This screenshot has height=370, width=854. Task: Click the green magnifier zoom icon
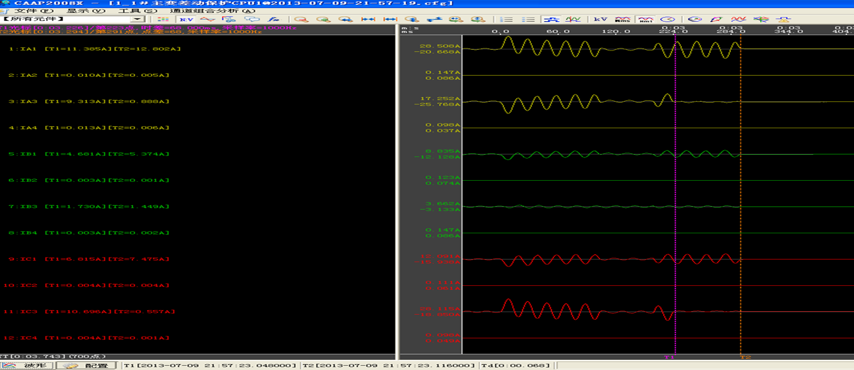click(323, 19)
